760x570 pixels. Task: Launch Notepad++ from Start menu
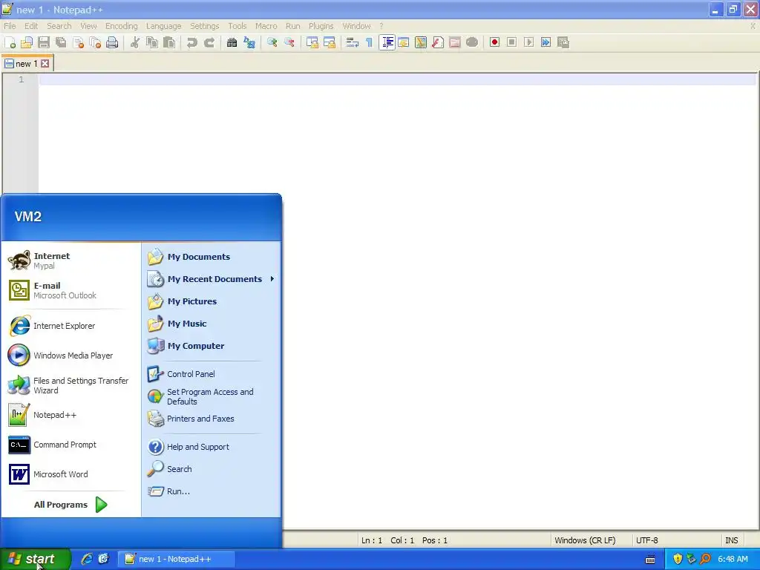71,415
